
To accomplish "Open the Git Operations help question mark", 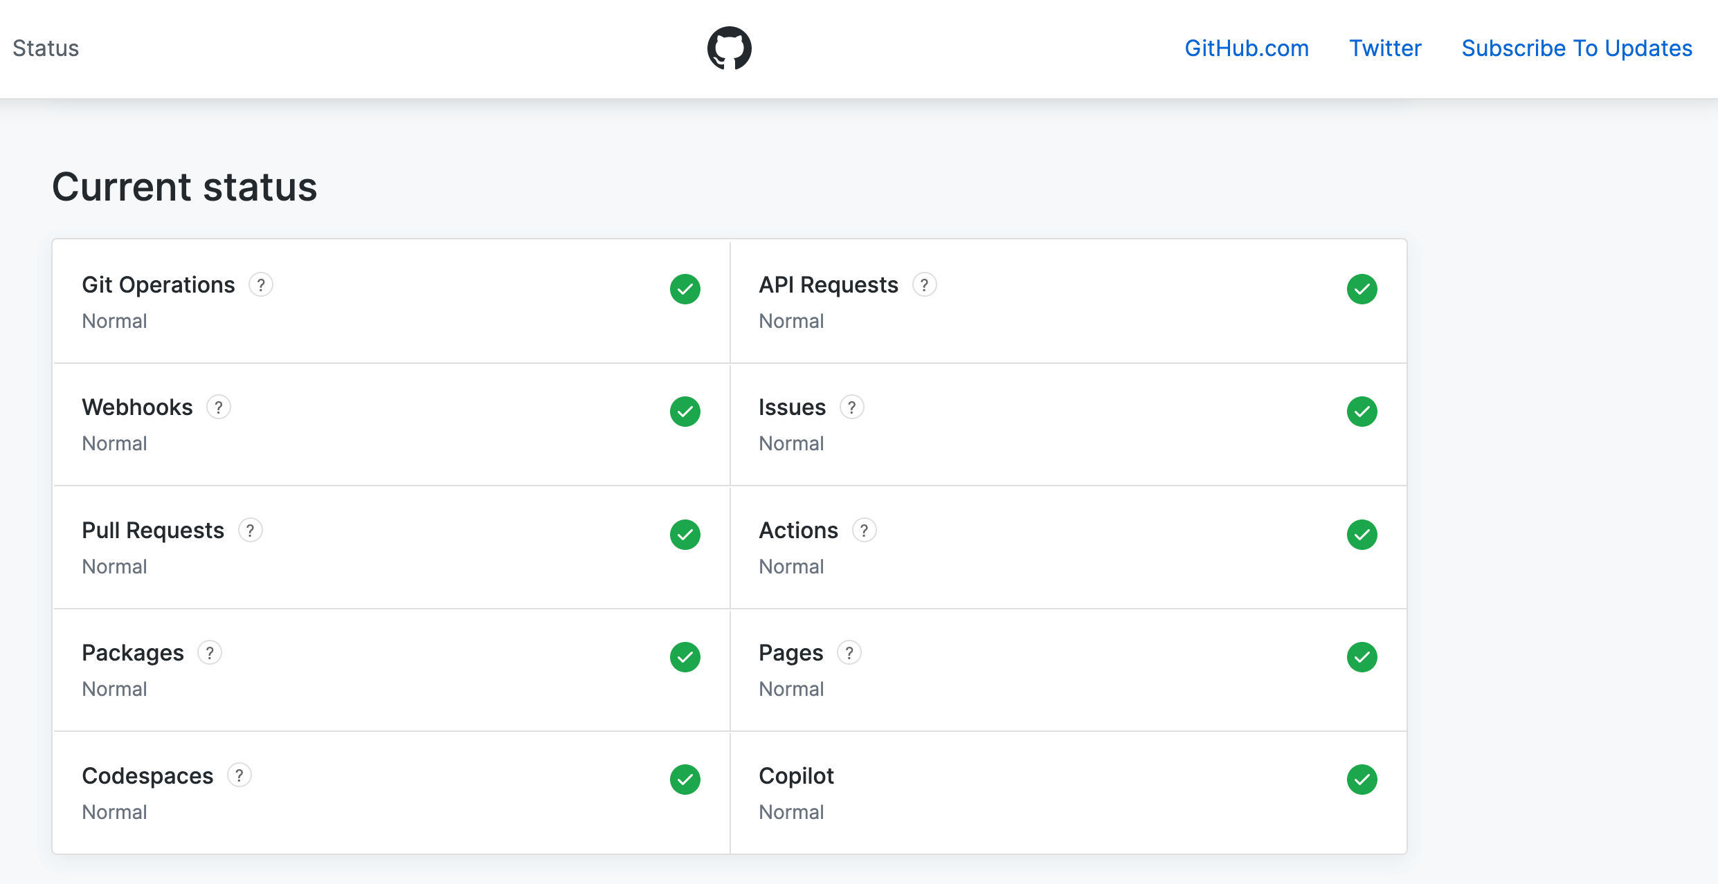I will coord(261,285).
